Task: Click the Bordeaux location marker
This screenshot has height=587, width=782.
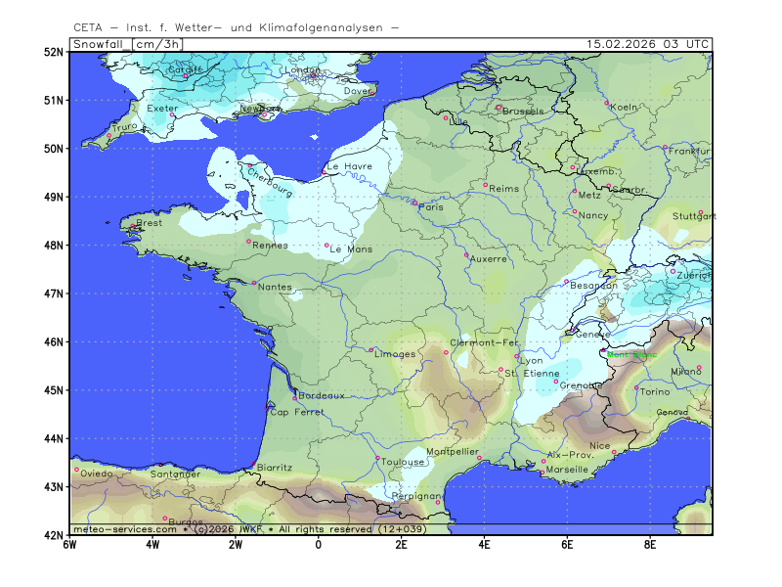Action: [295, 398]
